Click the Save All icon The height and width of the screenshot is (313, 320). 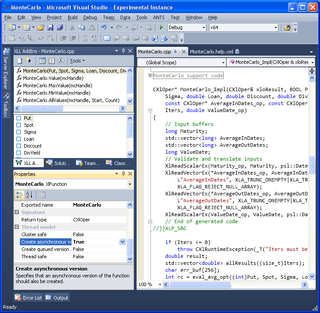tap(60, 27)
